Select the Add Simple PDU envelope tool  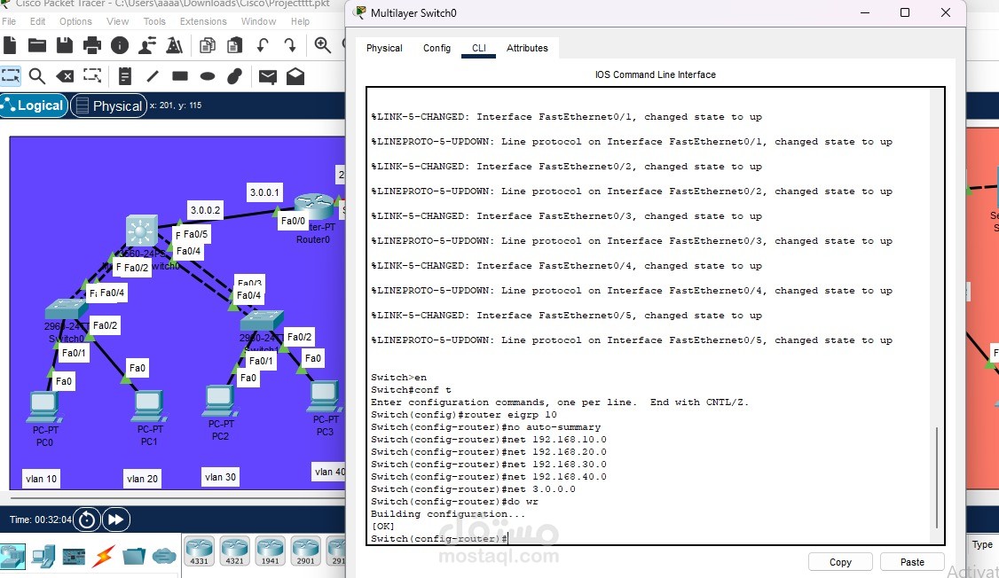point(267,76)
